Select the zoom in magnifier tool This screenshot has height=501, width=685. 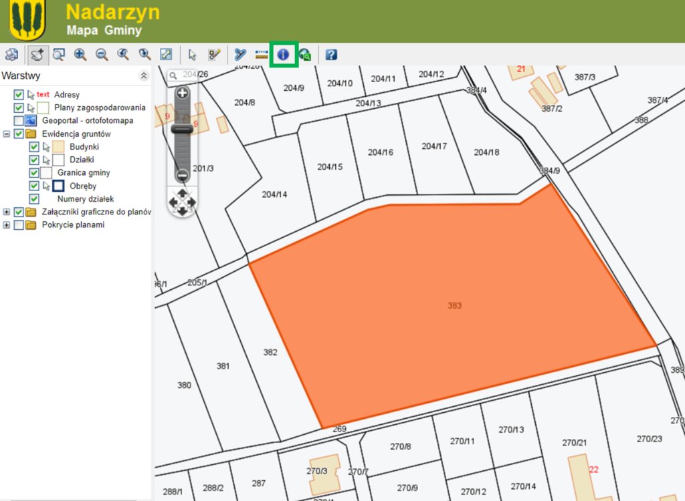(x=80, y=55)
